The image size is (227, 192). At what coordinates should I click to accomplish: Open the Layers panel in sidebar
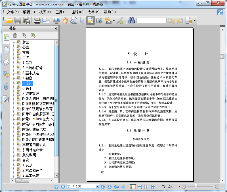[x=6, y=62]
